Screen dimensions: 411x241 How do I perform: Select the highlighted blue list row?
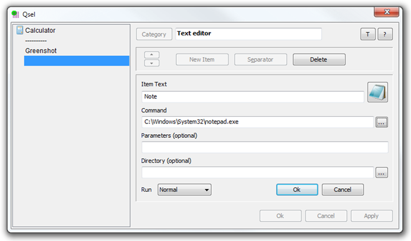[x=77, y=61]
